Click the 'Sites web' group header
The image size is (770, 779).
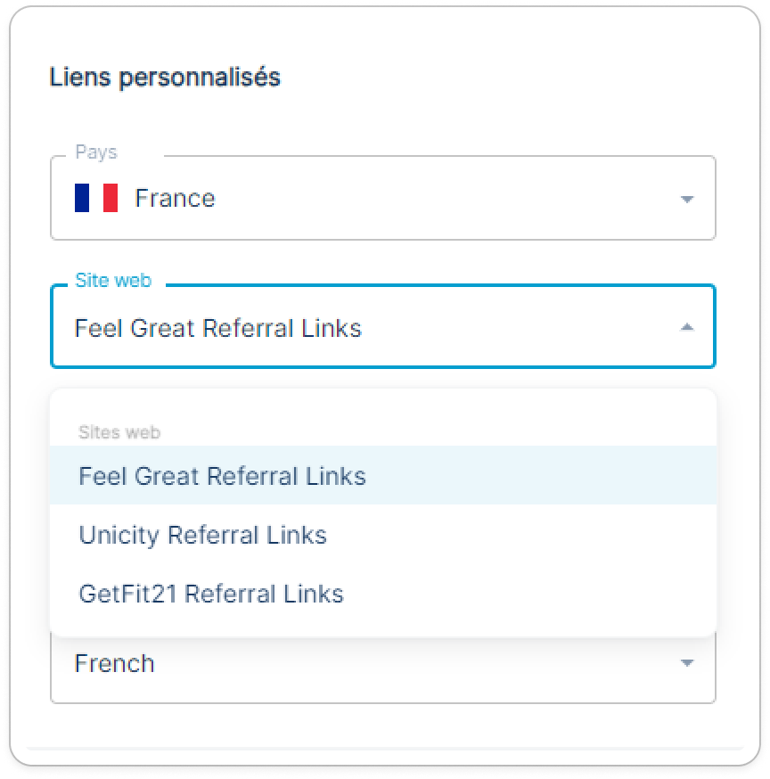click(119, 432)
